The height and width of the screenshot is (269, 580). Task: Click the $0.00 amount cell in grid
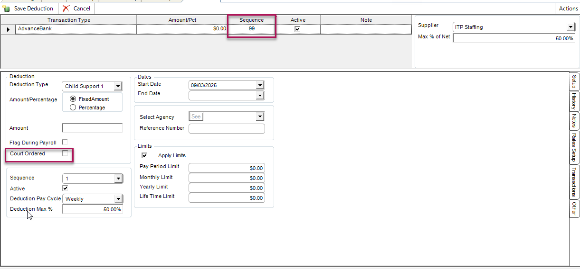182,29
